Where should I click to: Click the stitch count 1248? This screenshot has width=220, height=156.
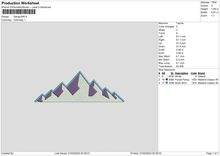click(171, 83)
